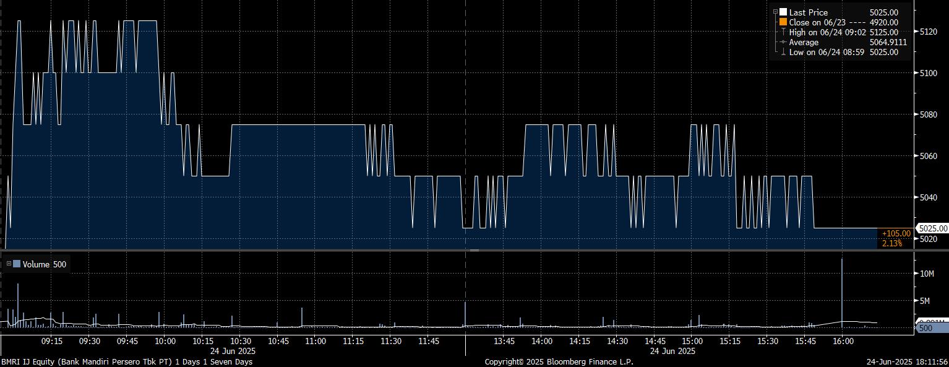The width and height of the screenshot is (949, 367).
Task: Expand the Volume legend box
Action: pos(9,264)
